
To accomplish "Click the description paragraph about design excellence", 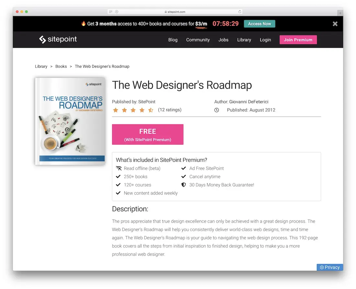I will click(x=215, y=238).
